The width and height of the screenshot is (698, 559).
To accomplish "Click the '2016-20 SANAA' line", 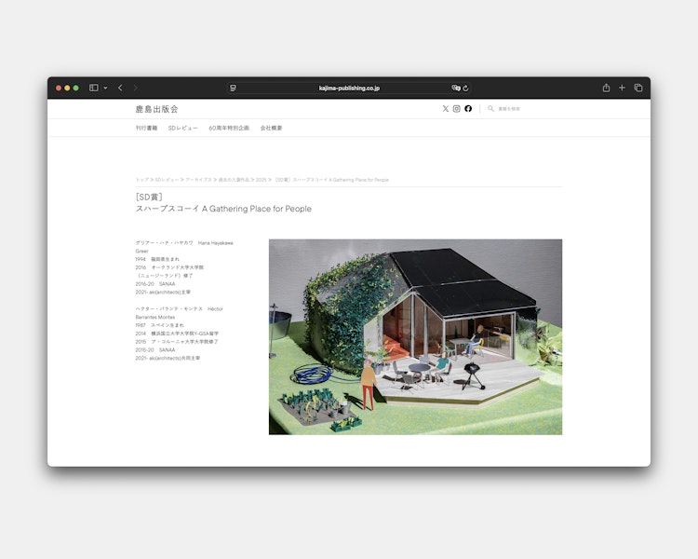I will [x=154, y=284].
